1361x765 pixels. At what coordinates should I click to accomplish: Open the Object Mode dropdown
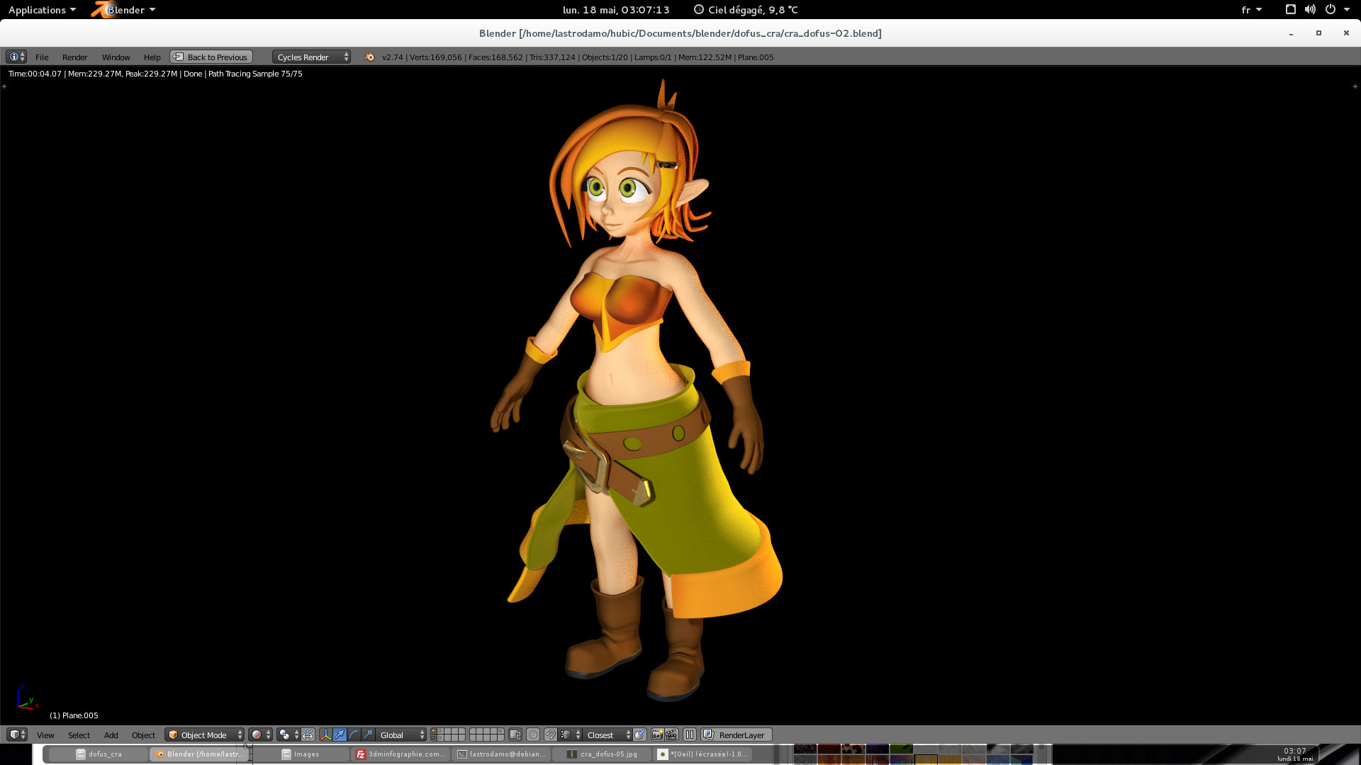click(204, 735)
